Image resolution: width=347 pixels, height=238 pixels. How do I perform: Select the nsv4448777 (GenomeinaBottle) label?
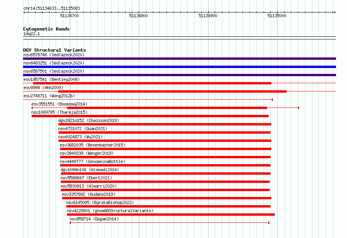(92, 161)
